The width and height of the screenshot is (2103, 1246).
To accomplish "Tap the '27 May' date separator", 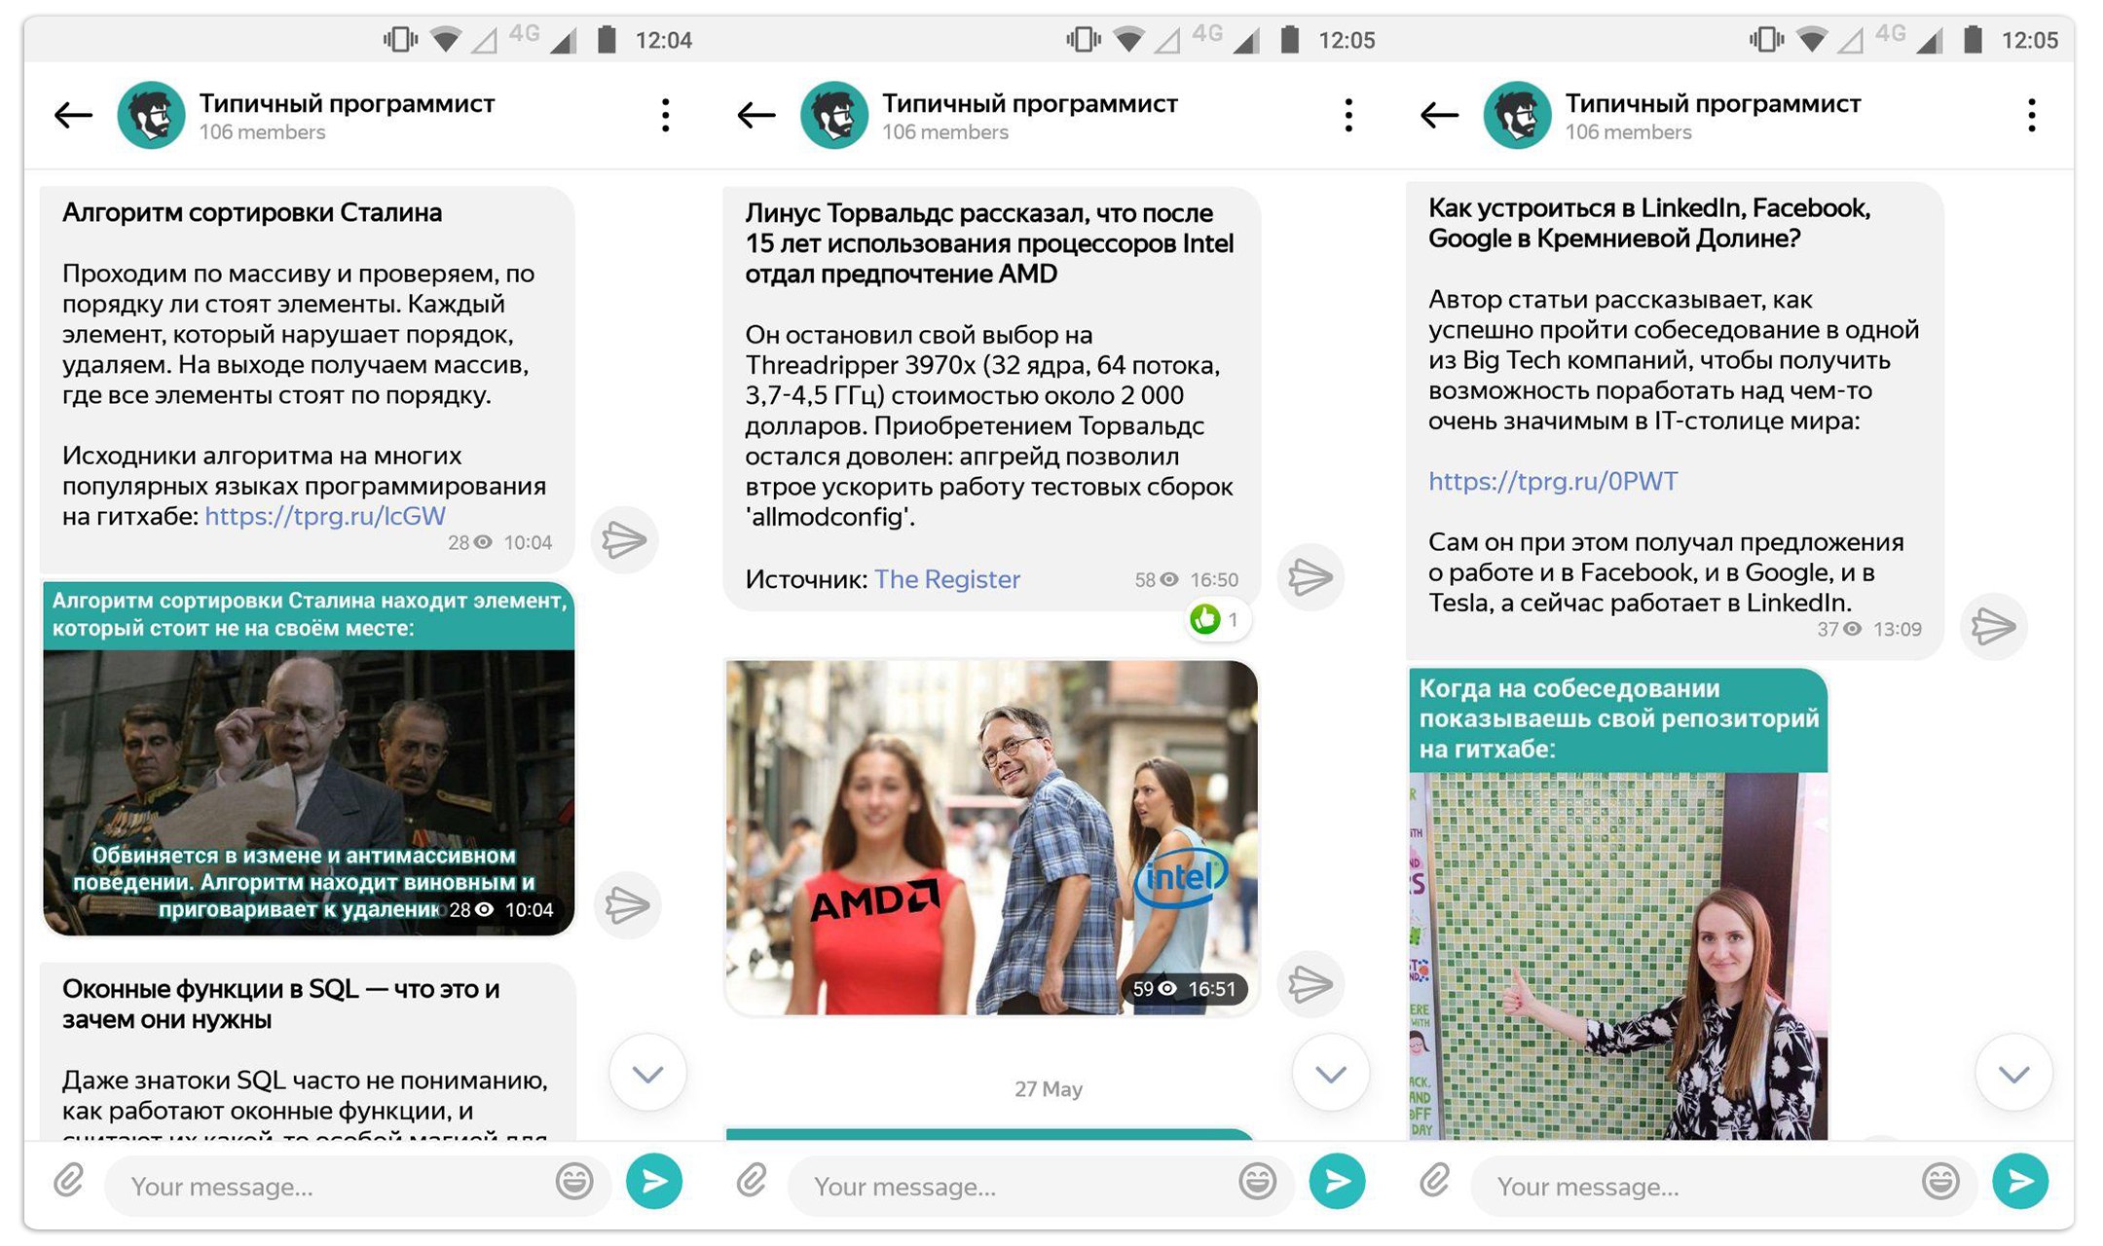I will 1048,1089.
